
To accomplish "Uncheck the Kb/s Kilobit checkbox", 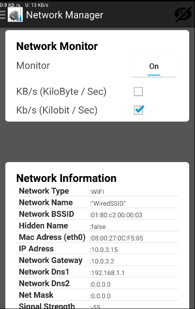I will pyautogui.click(x=138, y=110).
